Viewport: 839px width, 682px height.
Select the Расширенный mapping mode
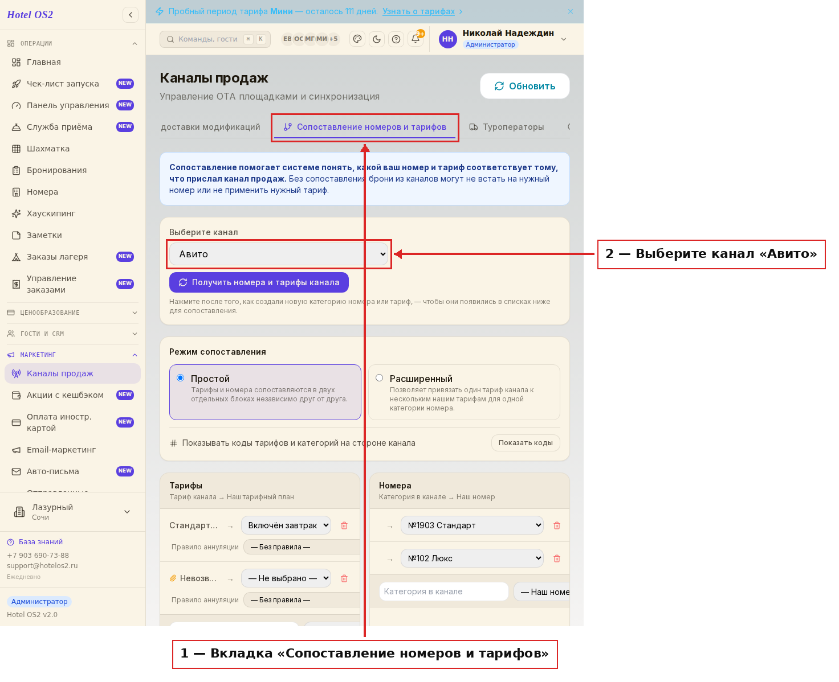pyautogui.click(x=464, y=392)
